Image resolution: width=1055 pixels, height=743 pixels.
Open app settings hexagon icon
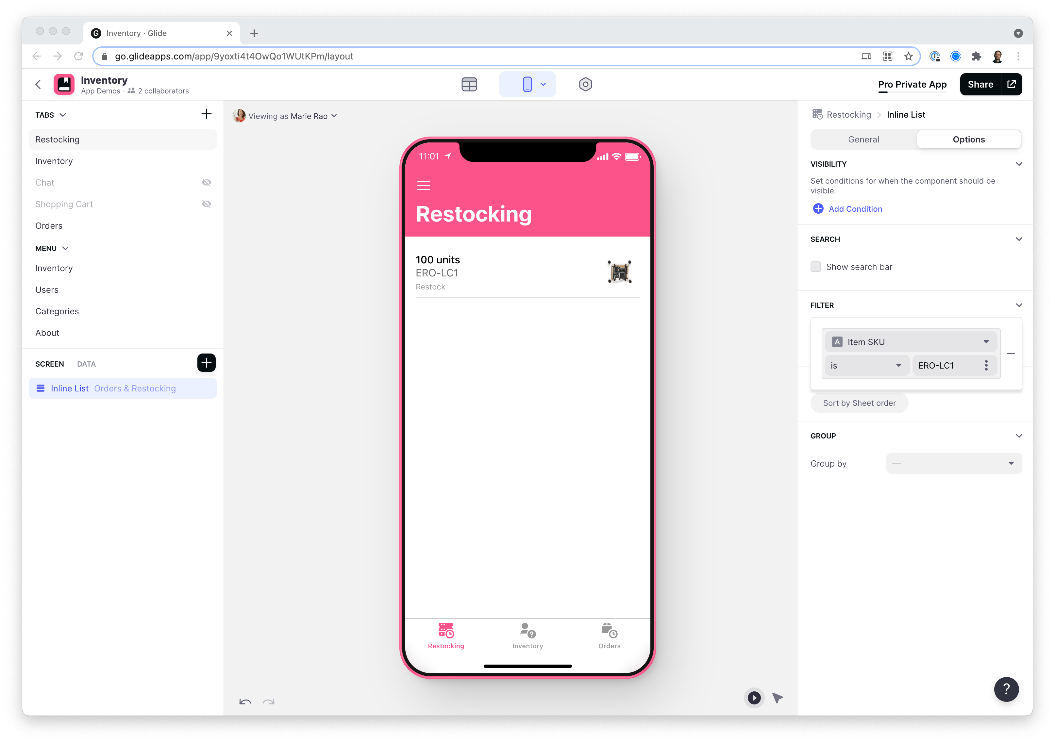click(585, 85)
